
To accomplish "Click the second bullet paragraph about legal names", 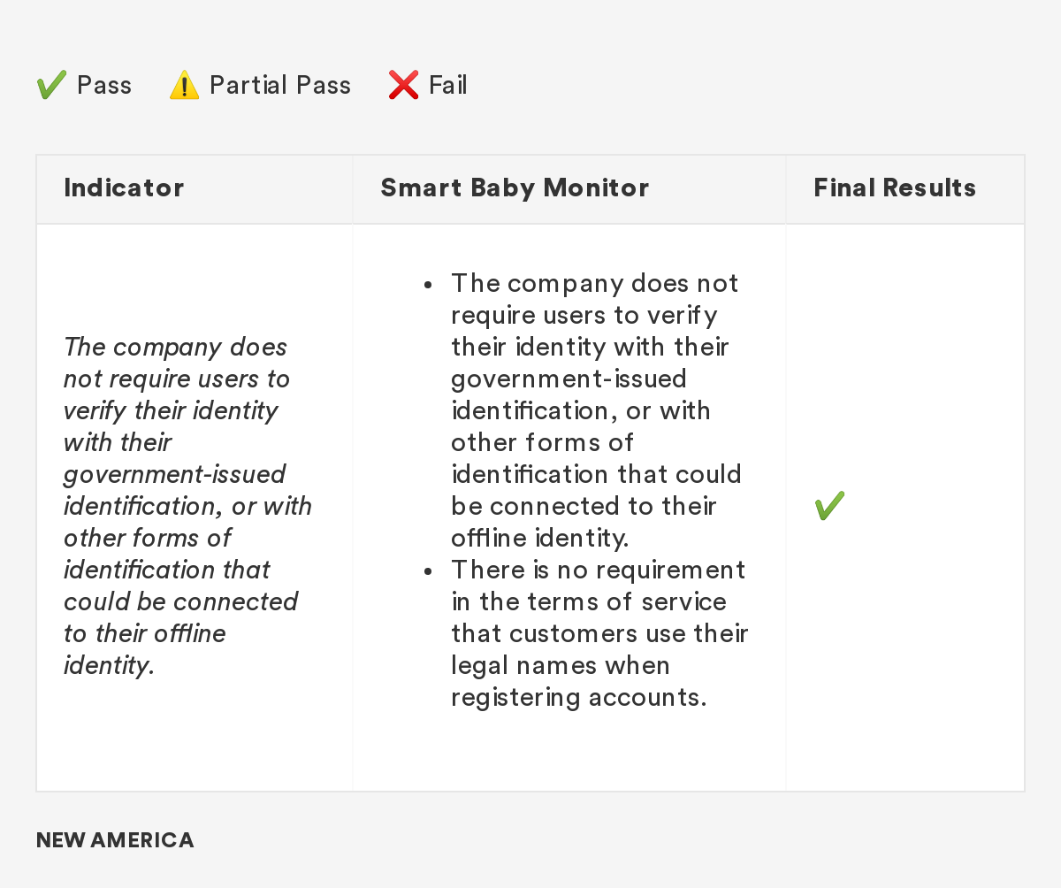I will 598,633.
